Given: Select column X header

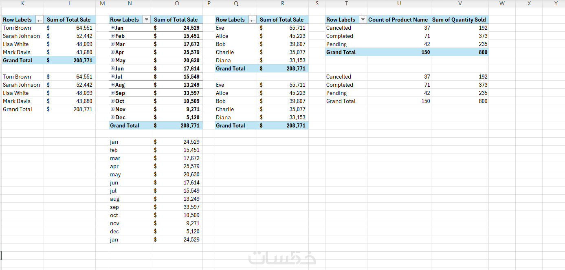Looking at the screenshot, I should 529,3.
